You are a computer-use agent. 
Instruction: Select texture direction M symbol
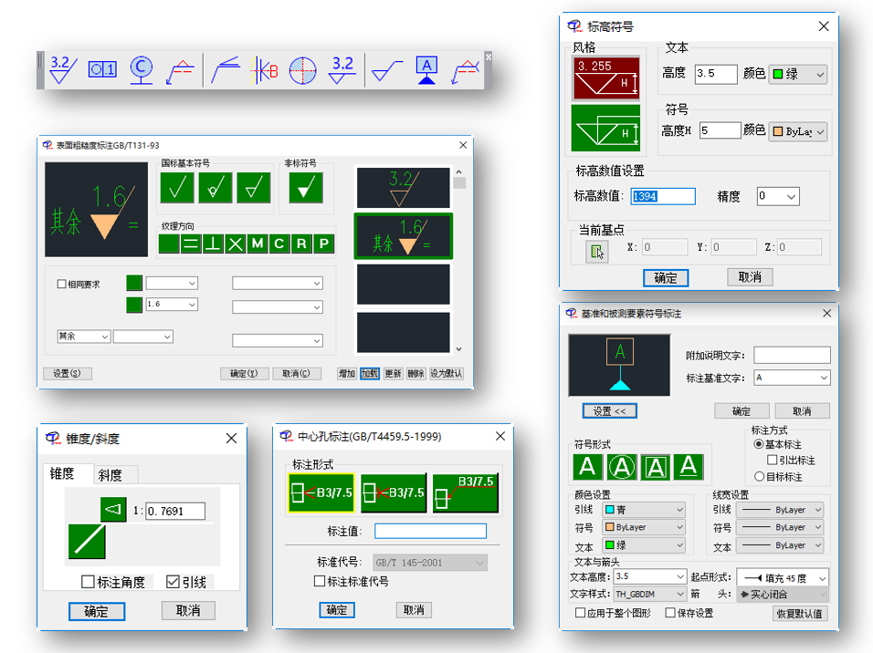coord(258,244)
